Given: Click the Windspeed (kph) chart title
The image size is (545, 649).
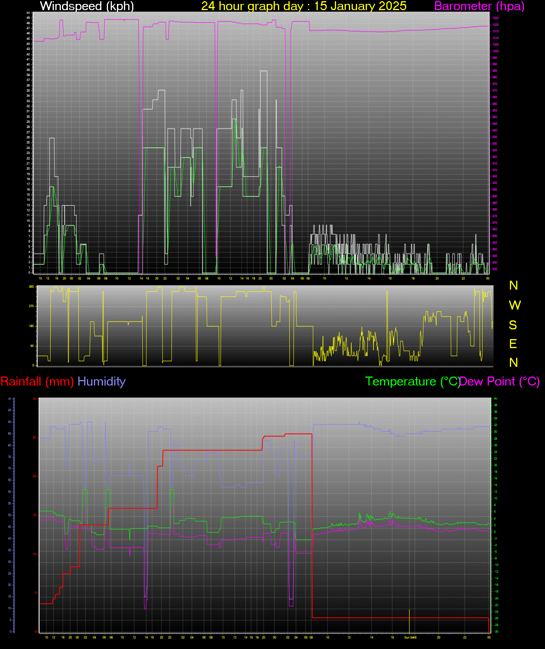Looking at the screenshot, I should (x=87, y=6).
